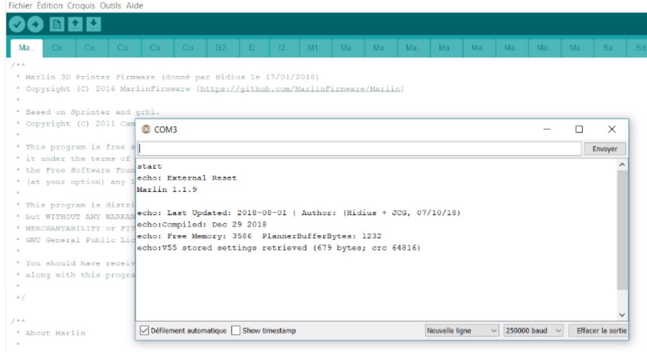Create a new sketch with the New icon
Screen dimensions: 647x352
pyautogui.click(x=56, y=24)
